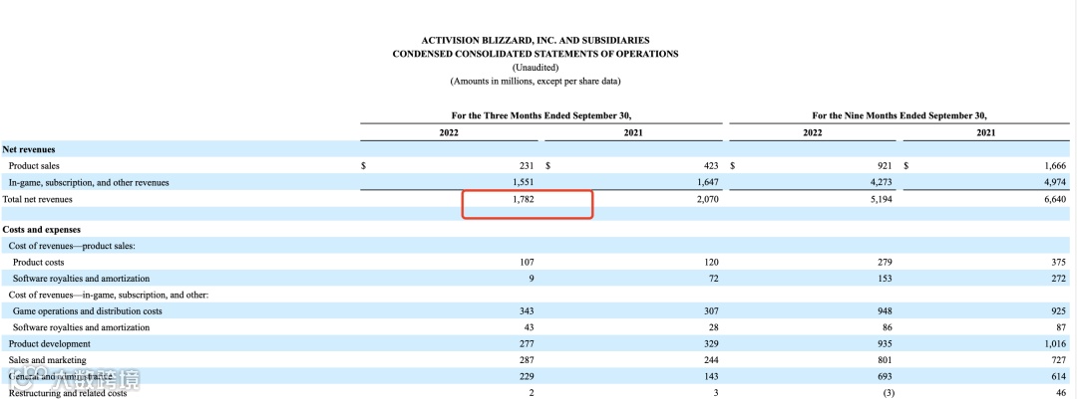Click the Restructuring value 46
The image size is (1077, 399).
1060,393
